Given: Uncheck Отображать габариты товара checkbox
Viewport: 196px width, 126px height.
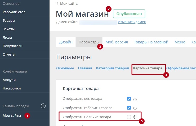Looking at the screenshot, I should pos(129,108).
